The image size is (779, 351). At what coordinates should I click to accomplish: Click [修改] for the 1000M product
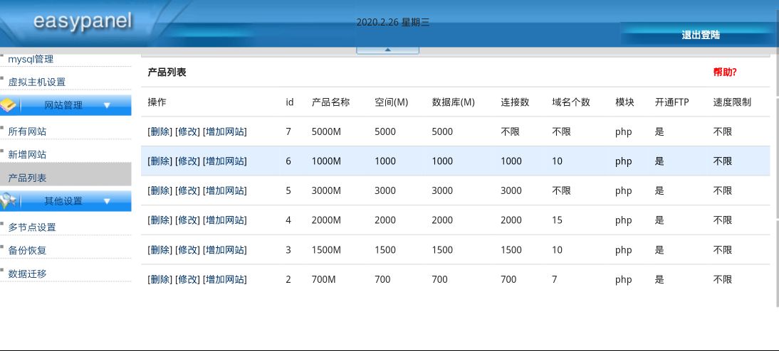pos(187,161)
